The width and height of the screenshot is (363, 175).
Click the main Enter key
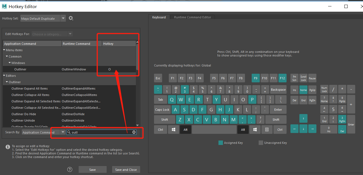pos(278,110)
